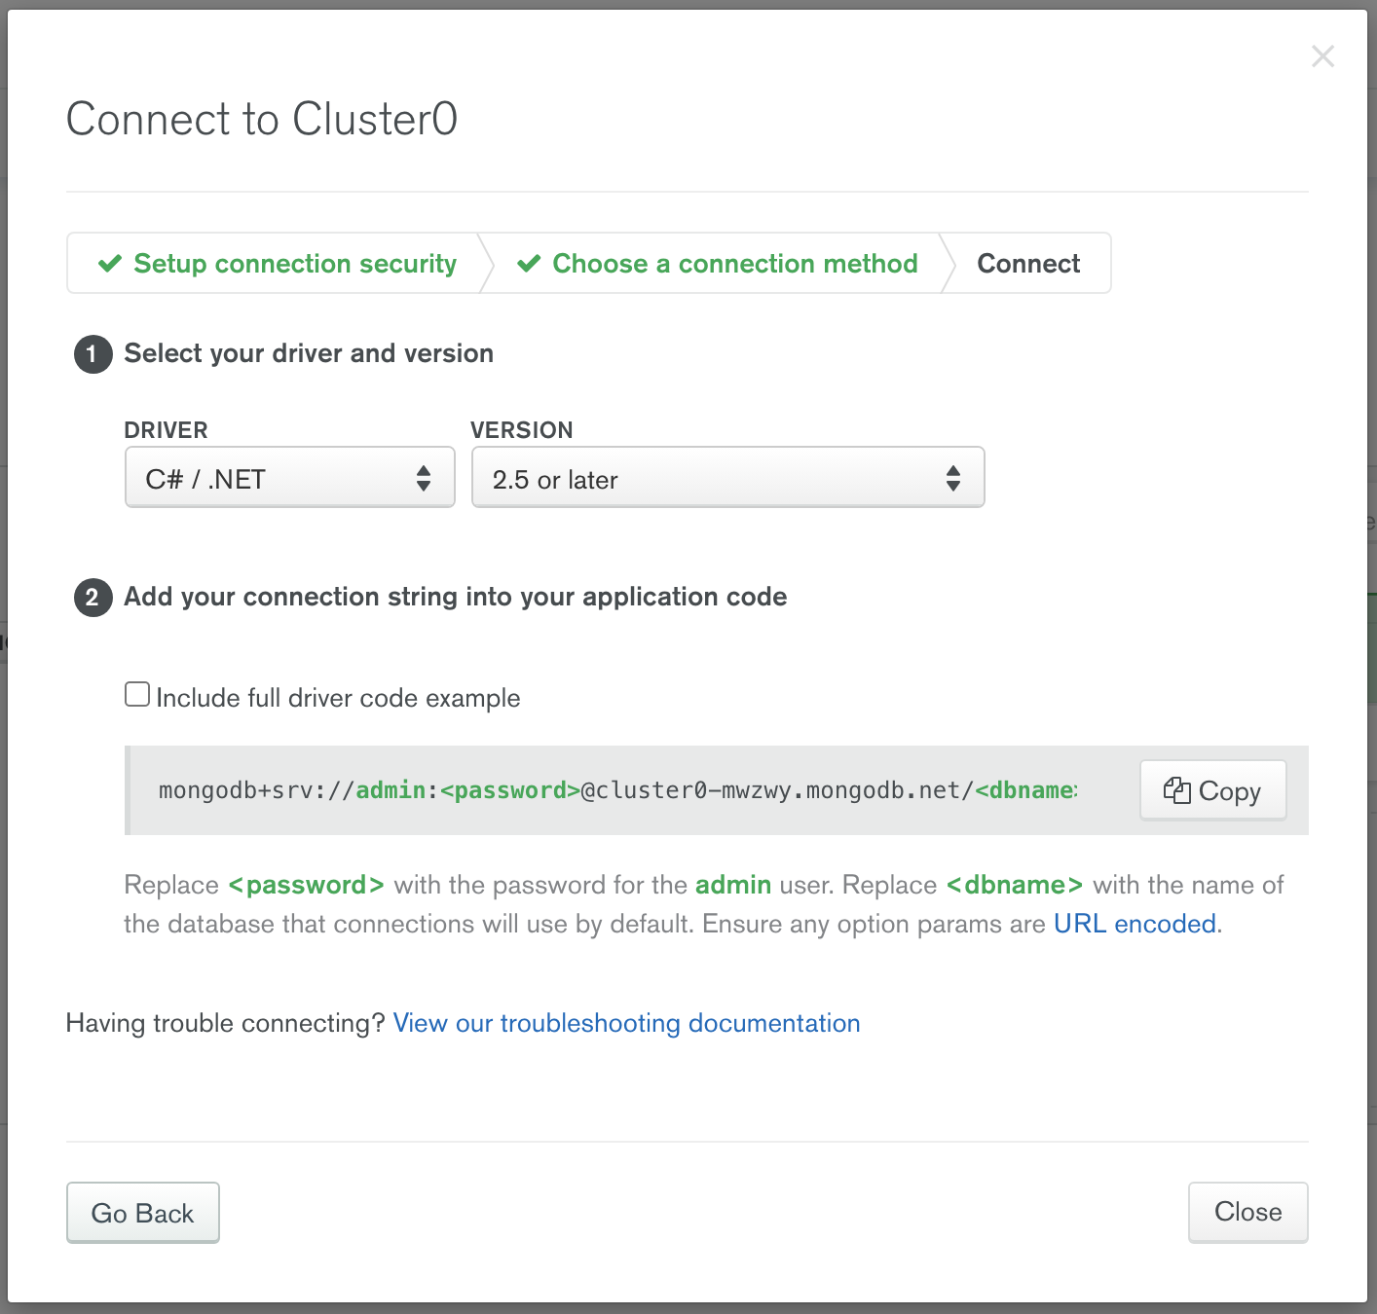Click the DRIVER dropdown arrows icon

[x=424, y=478]
